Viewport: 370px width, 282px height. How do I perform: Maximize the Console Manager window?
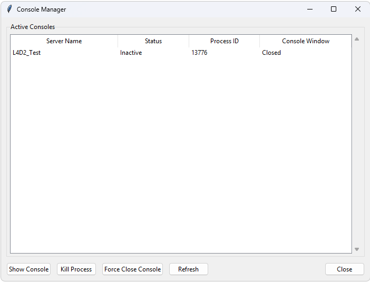click(334, 9)
